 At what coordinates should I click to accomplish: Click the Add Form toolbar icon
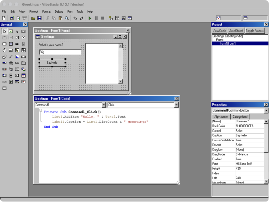point(12,18)
